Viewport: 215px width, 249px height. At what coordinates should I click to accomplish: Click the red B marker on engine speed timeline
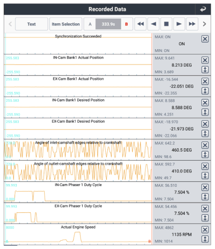(x=149, y=241)
